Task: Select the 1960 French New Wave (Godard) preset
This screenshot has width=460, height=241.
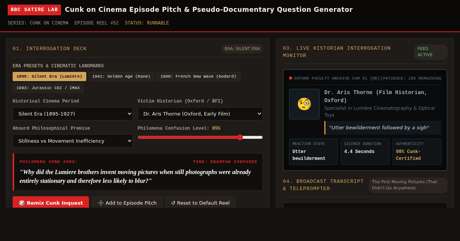Action: coord(198,77)
